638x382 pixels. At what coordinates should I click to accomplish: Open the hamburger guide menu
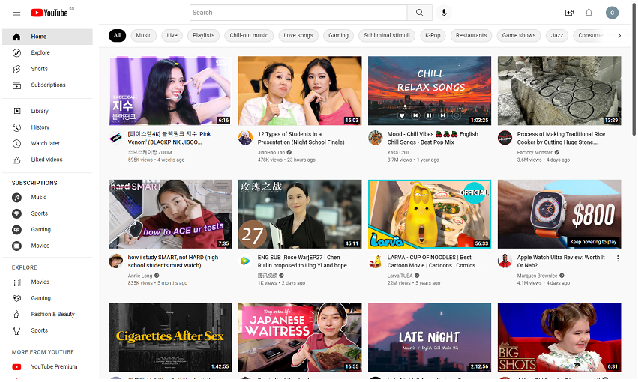point(16,13)
